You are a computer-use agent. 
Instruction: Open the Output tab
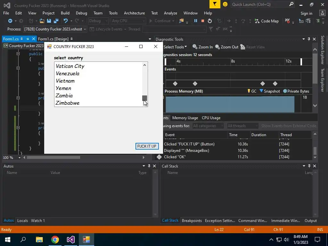pyautogui.click(x=311, y=220)
